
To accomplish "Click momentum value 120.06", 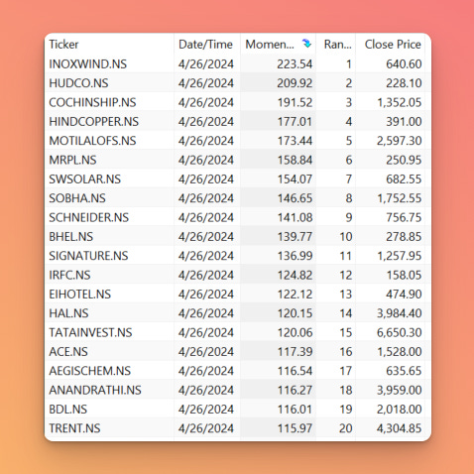I will click(295, 332).
